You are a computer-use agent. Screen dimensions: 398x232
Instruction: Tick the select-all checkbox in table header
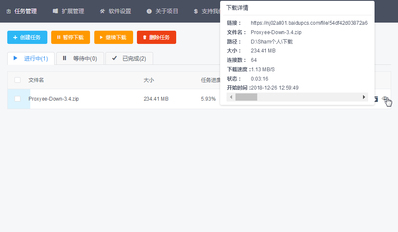coord(17,80)
